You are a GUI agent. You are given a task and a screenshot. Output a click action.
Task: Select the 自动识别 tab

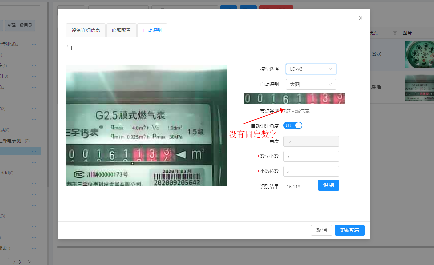coord(152,30)
